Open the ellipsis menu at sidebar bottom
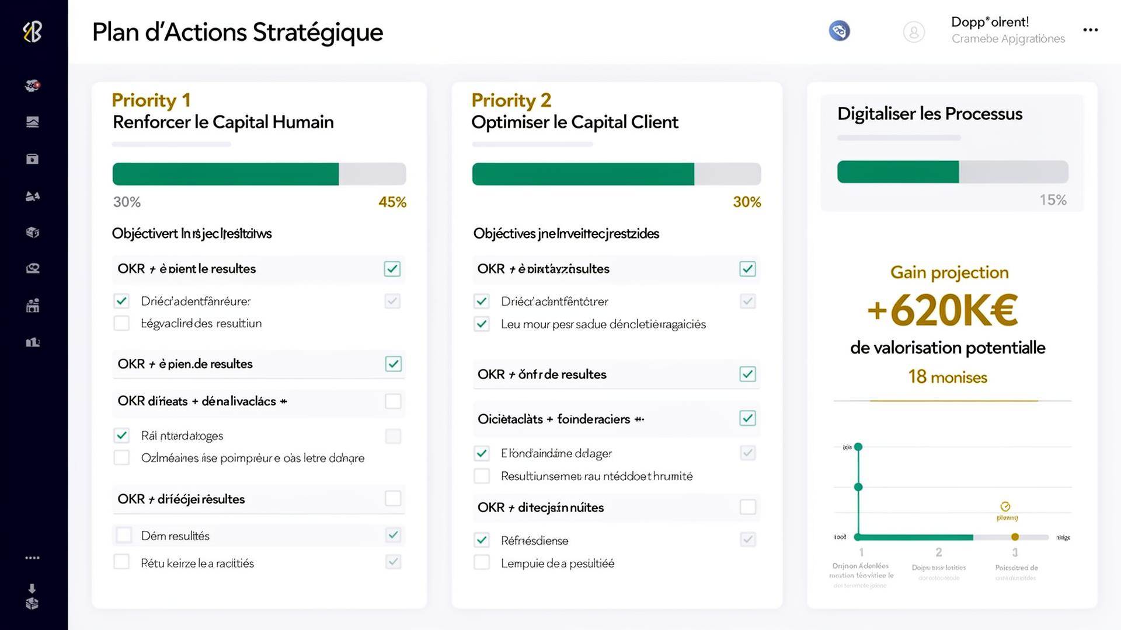The height and width of the screenshot is (630, 1121). pyautogui.click(x=33, y=557)
